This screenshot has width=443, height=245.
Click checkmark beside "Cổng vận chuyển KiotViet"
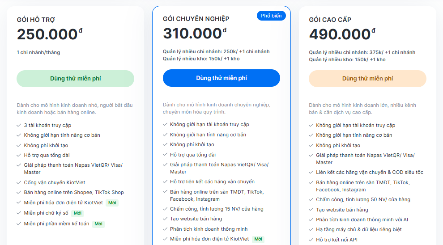tap(19, 182)
